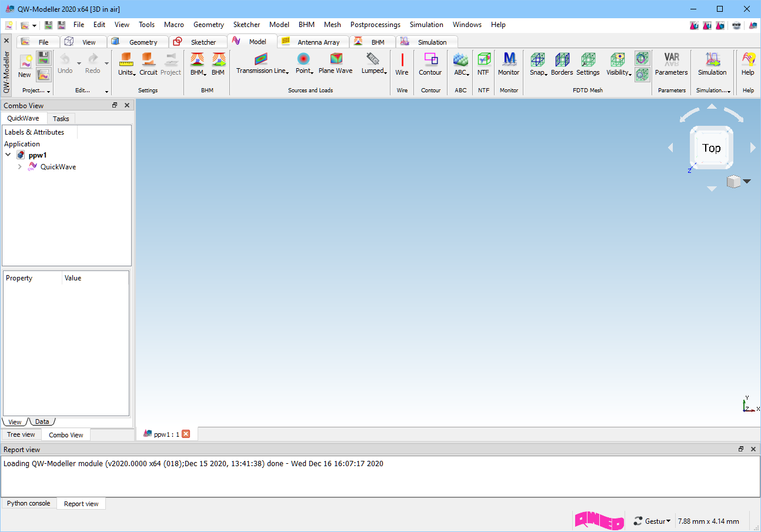Image resolution: width=761 pixels, height=532 pixels.
Task: Open the mesh Borders tool
Action: pyautogui.click(x=562, y=65)
